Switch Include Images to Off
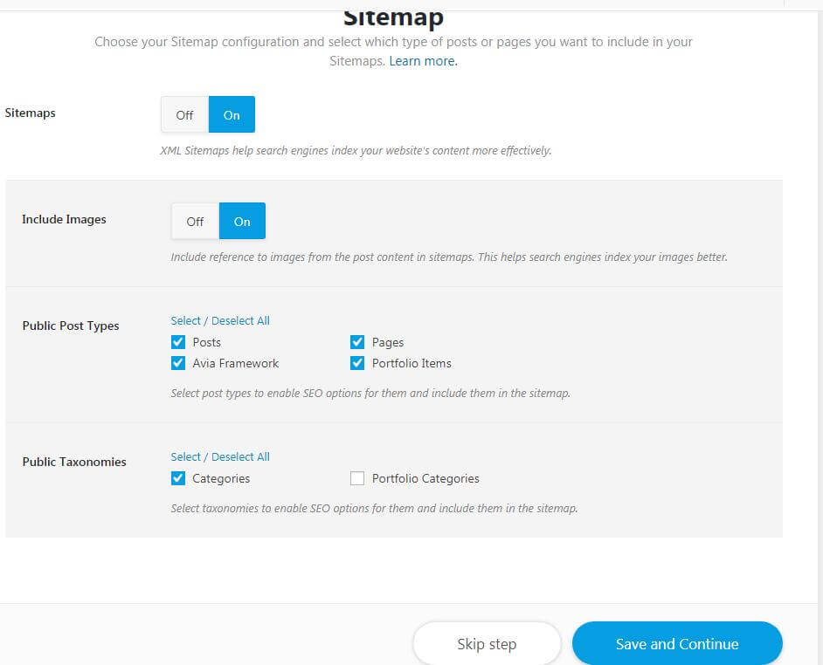Screen dimensions: 823x665 tap(195, 222)
